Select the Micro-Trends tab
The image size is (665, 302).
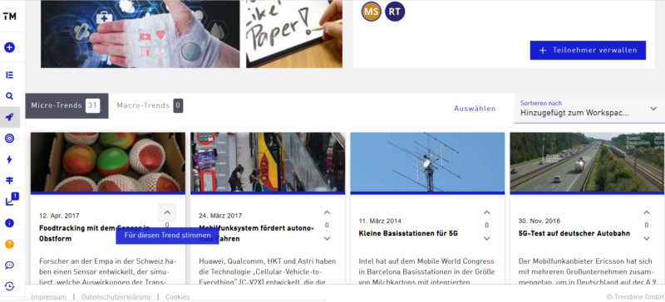(67, 105)
